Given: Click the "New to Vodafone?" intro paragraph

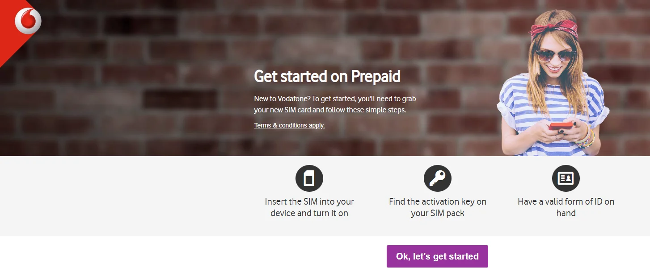Looking at the screenshot, I should click(x=334, y=104).
